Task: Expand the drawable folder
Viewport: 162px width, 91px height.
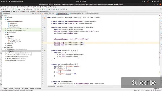Action: [6, 36]
